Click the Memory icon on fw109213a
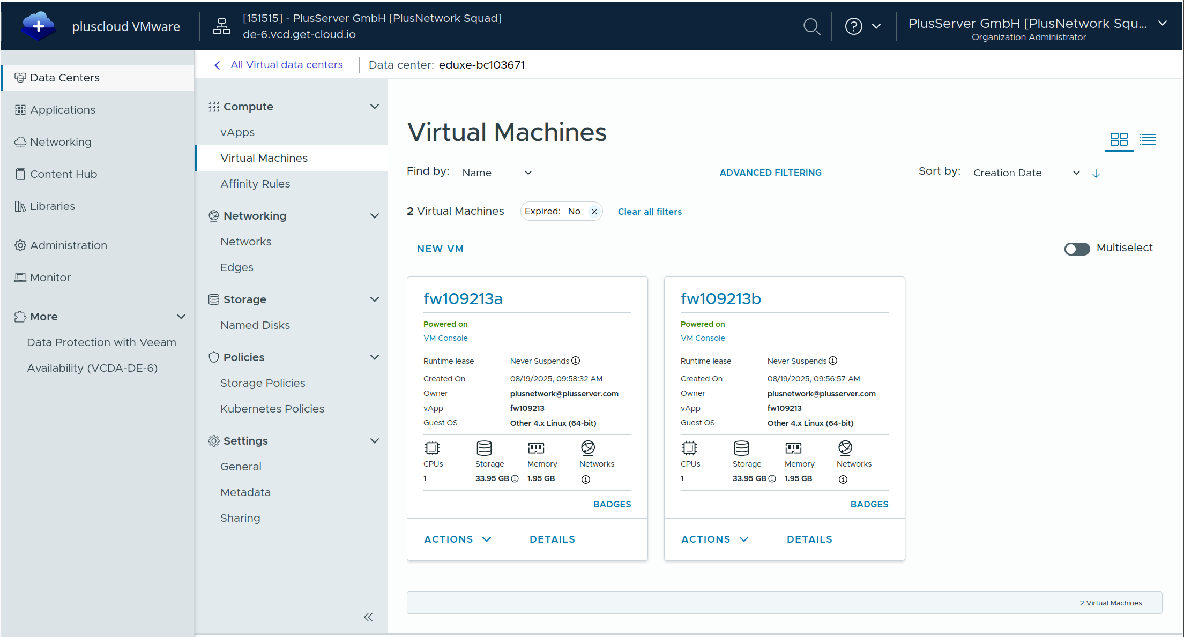This screenshot has height=637, width=1184. (x=536, y=448)
